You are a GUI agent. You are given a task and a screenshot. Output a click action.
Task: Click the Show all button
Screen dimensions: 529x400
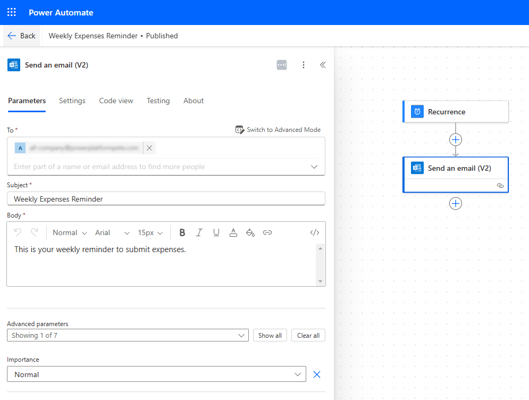coord(270,336)
